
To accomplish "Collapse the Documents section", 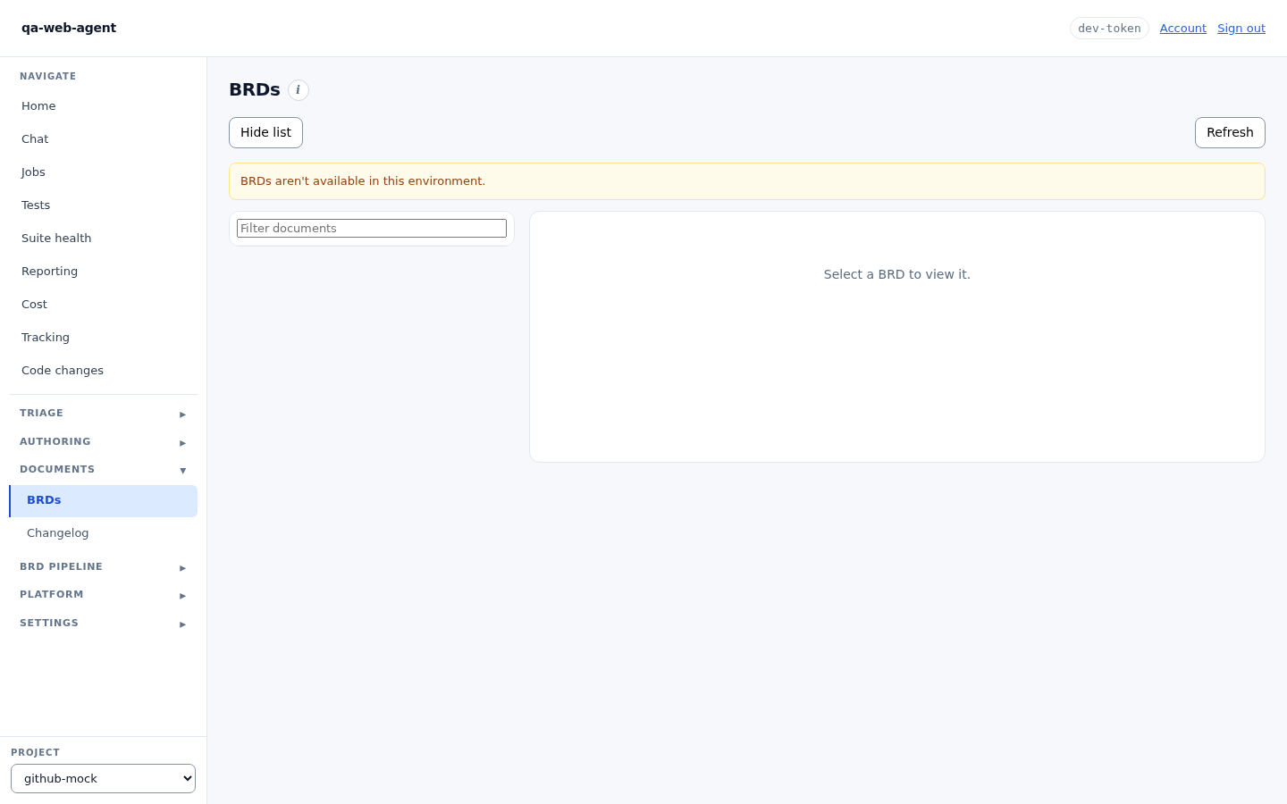I will (103, 470).
